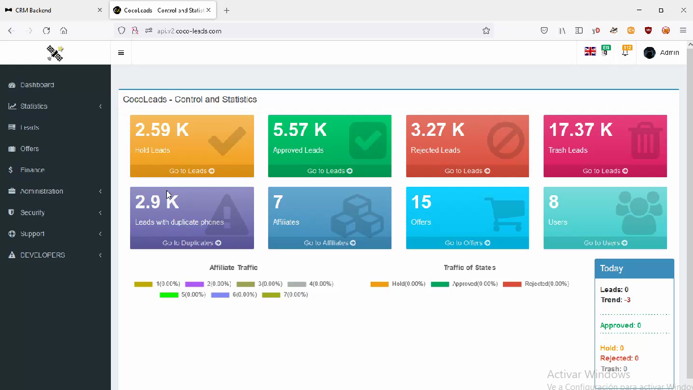Toggle Hold series in Traffic of States legend

coord(380,284)
